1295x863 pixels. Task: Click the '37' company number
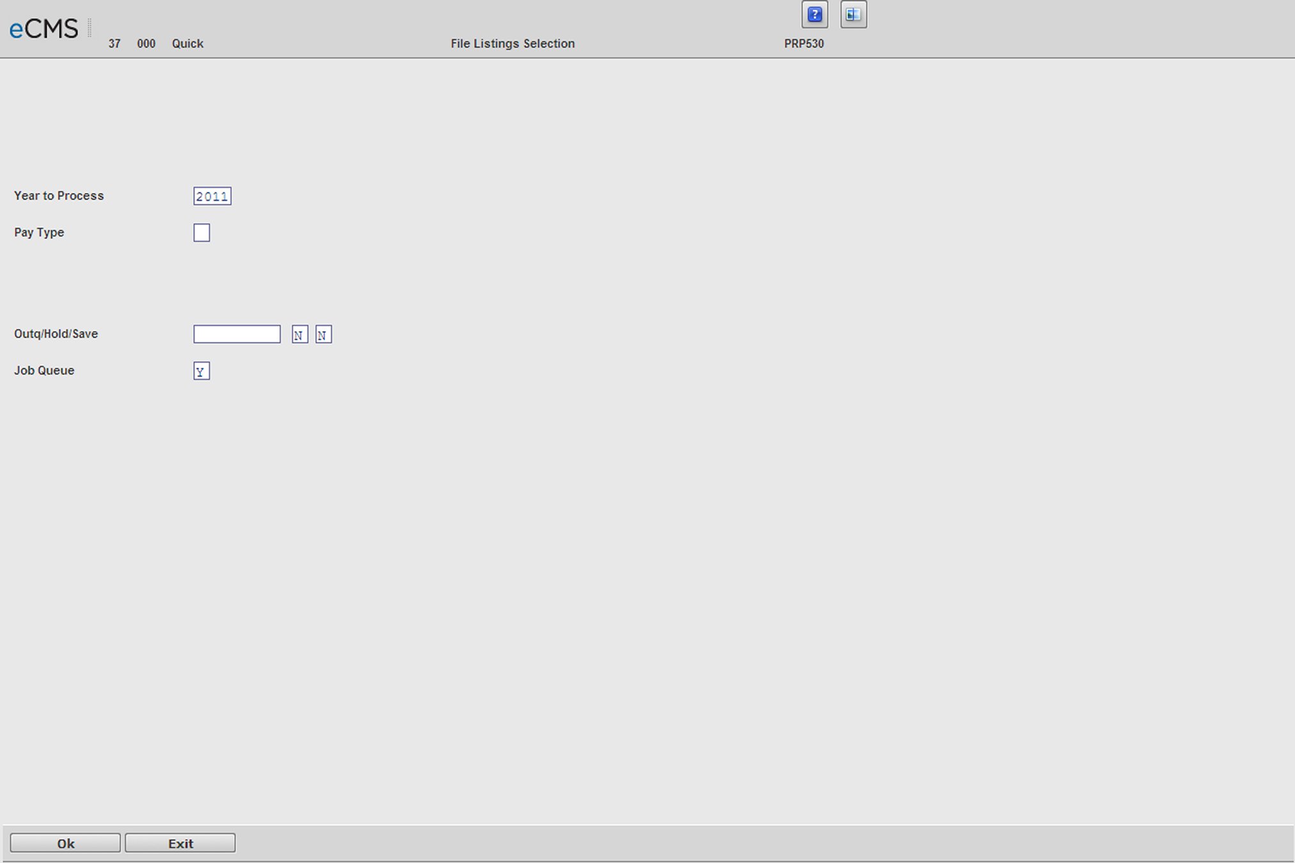coord(114,43)
